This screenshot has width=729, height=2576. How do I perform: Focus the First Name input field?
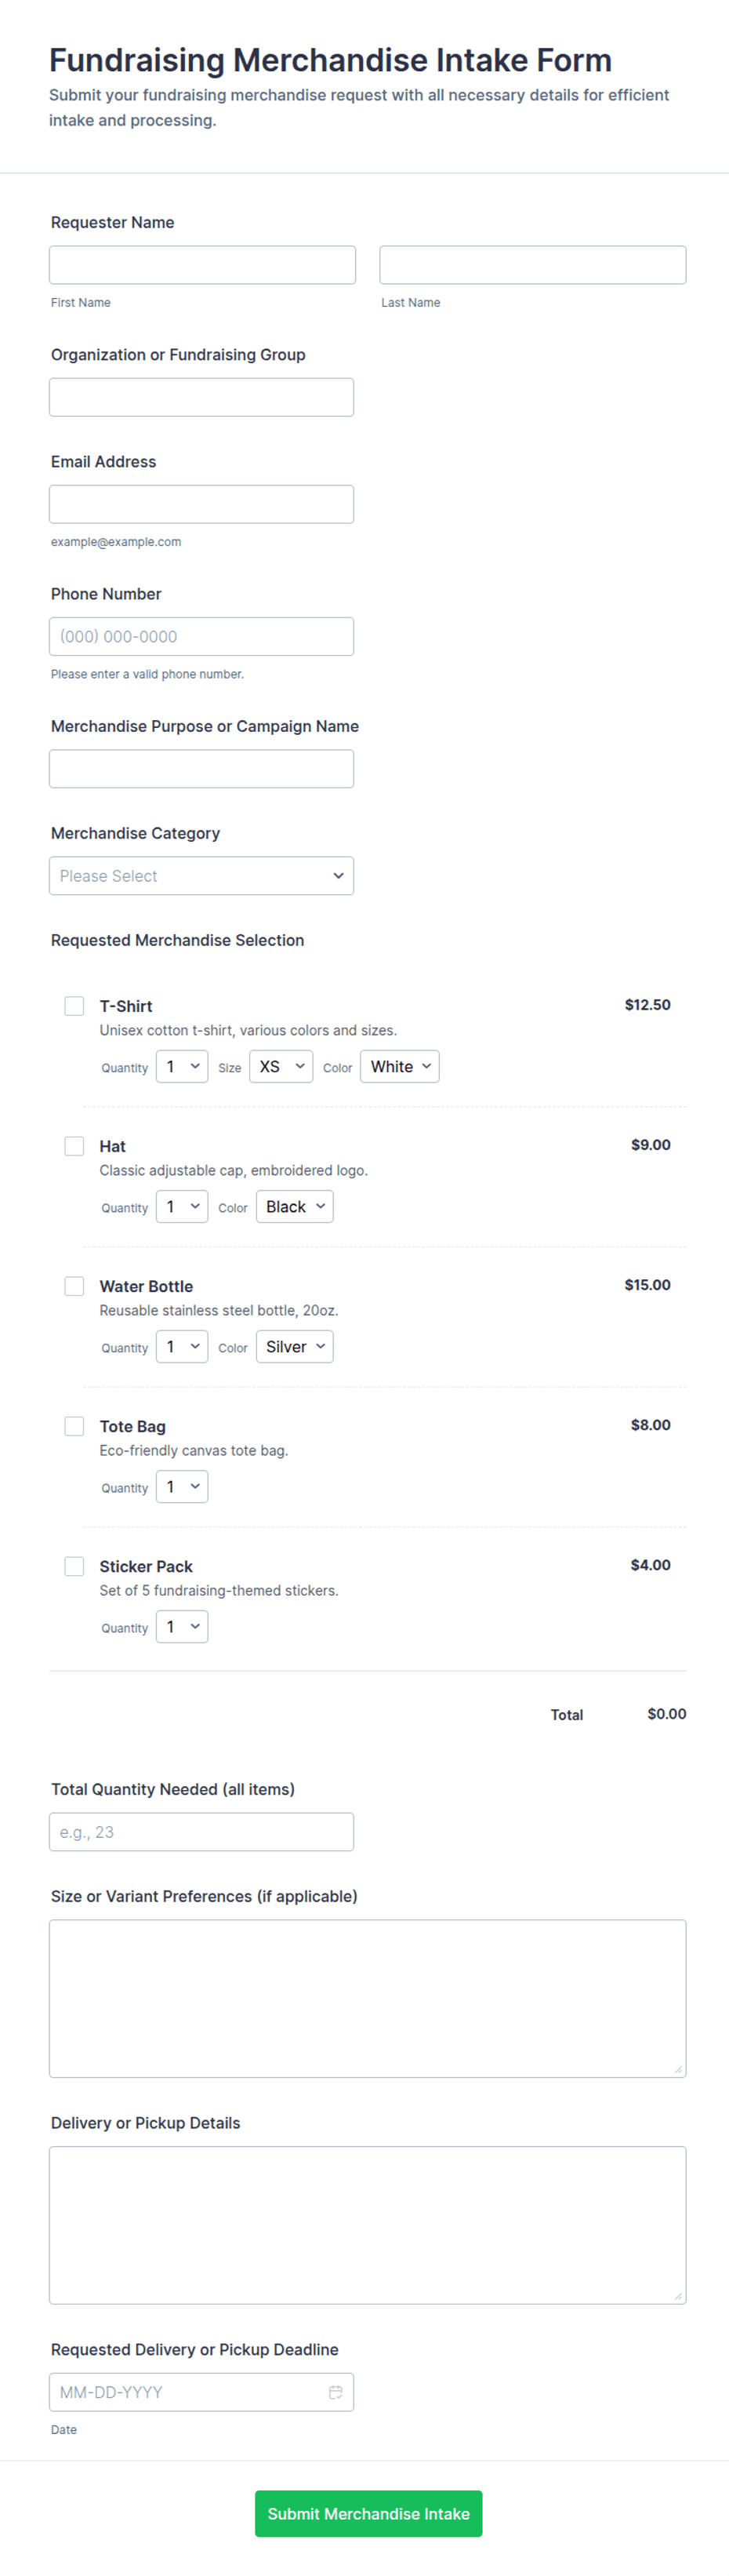pyautogui.click(x=203, y=264)
